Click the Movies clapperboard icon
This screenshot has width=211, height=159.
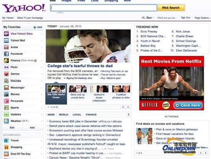point(6,94)
